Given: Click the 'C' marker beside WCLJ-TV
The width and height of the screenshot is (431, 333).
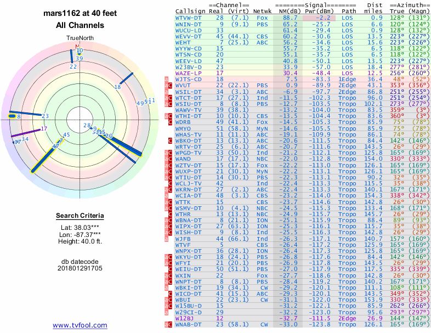Looking at the screenshot, I should pos(172,183).
